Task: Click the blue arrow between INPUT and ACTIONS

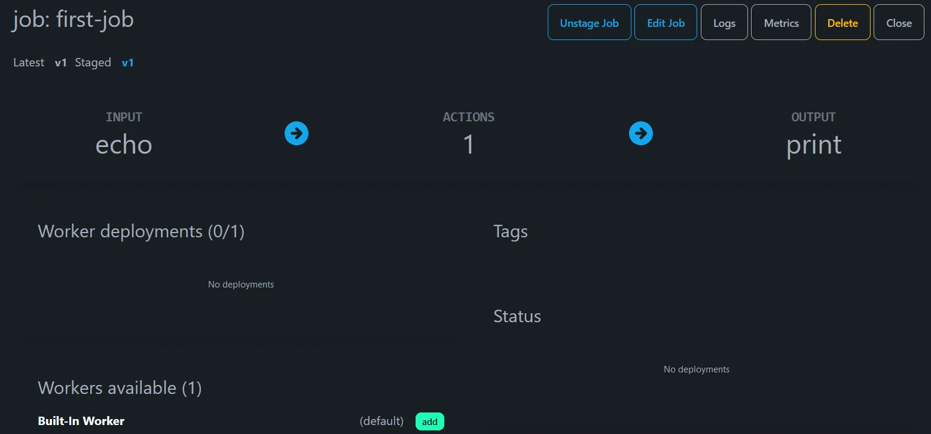Action: [x=296, y=133]
